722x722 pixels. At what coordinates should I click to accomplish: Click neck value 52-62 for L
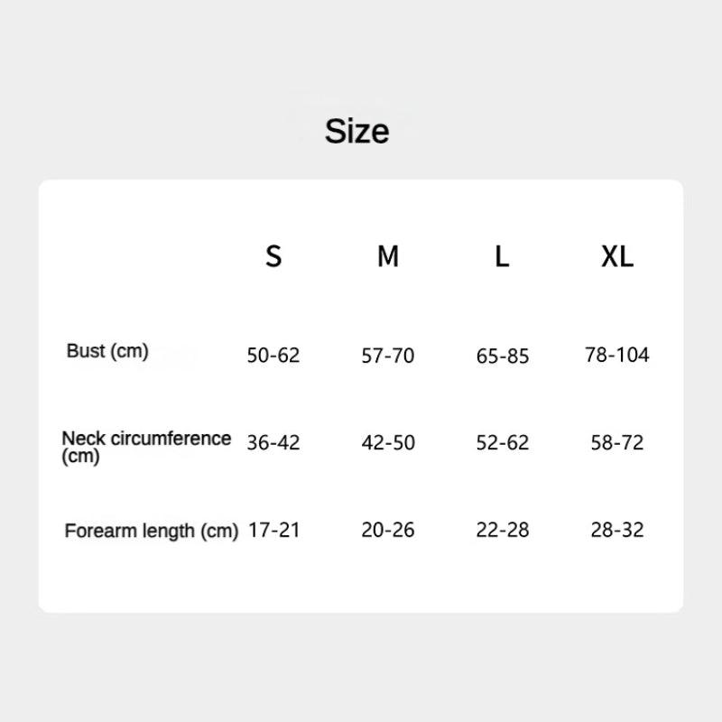click(503, 443)
